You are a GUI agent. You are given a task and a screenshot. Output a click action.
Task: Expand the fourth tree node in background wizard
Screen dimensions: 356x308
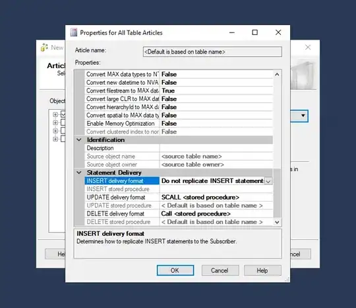point(55,139)
